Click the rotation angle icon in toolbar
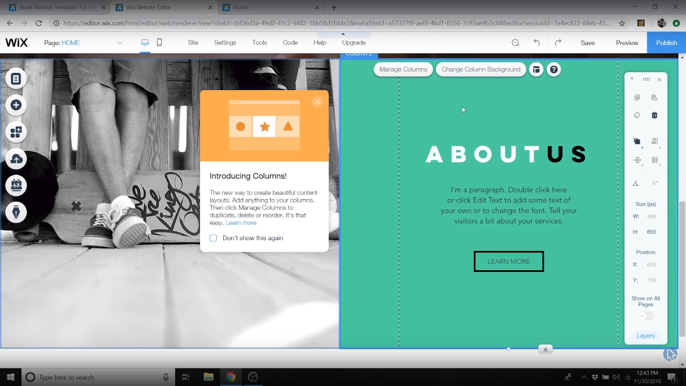The image size is (686, 386). [x=636, y=183]
